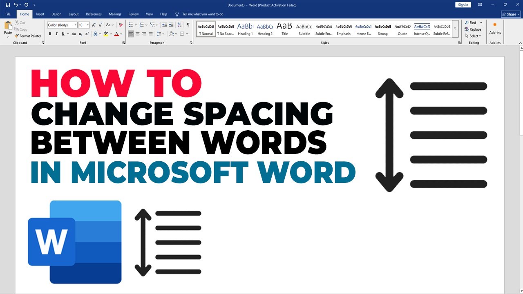
Task: Open the File tab
Action: [x=8, y=14]
